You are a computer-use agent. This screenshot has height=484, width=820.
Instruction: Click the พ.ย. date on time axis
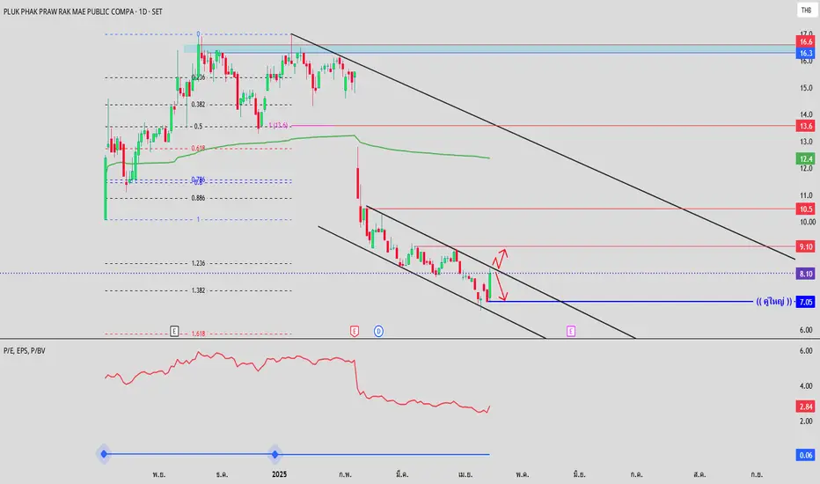(x=159, y=474)
